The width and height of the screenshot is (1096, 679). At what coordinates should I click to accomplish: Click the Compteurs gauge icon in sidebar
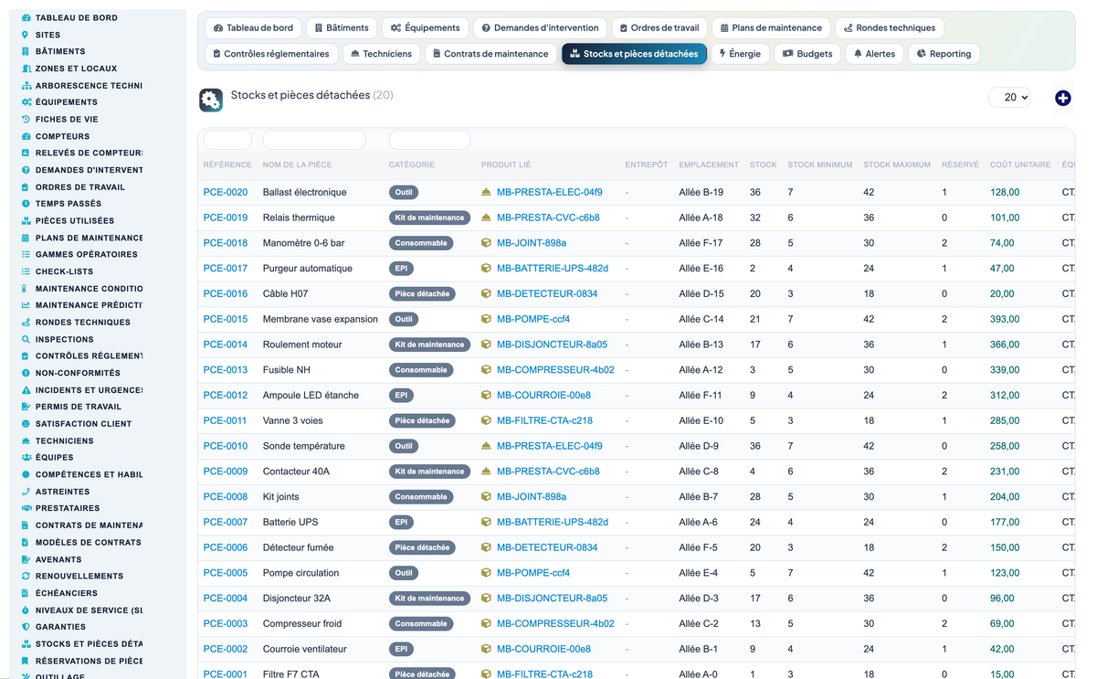click(26, 136)
